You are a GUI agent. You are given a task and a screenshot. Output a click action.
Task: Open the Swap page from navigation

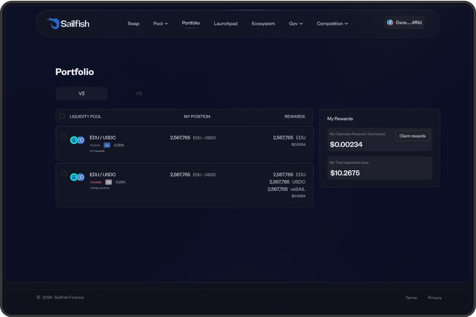click(133, 24)
